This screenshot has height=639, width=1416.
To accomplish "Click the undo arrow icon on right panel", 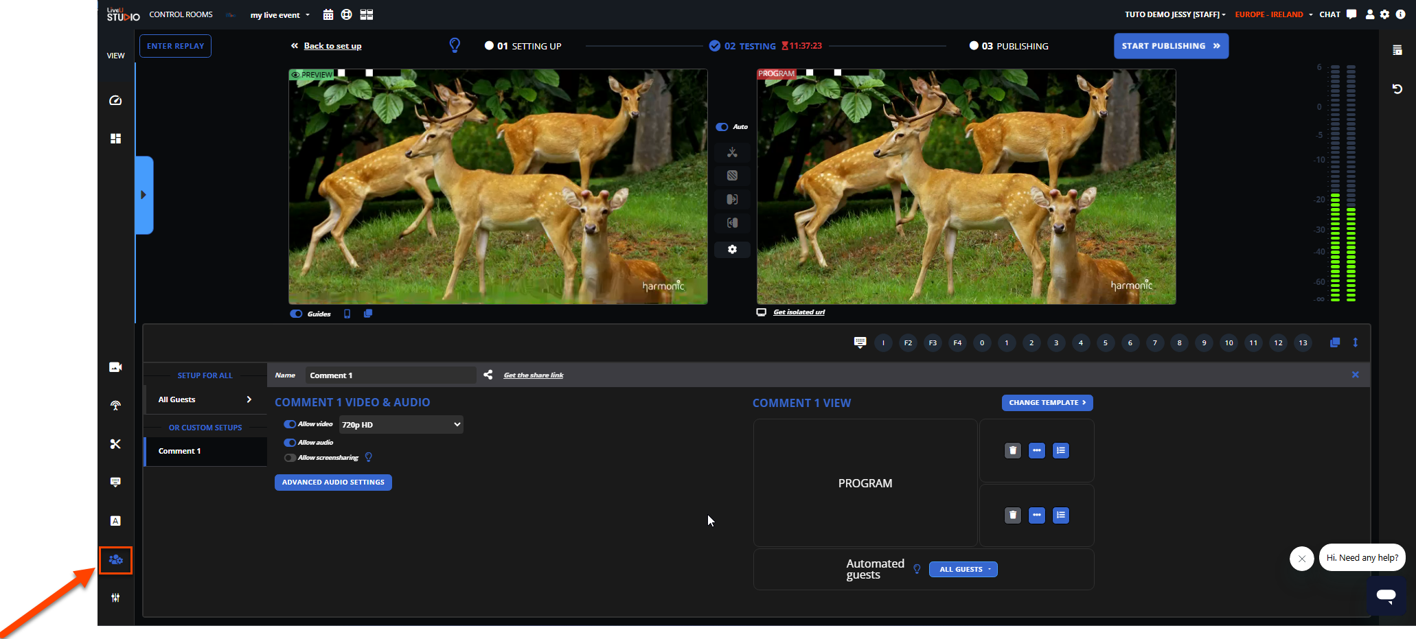I will click(x=1397, y=89).
